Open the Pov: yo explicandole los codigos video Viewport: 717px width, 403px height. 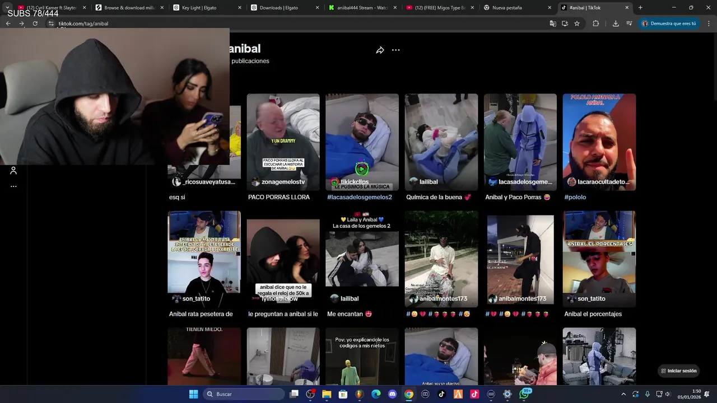362,357
